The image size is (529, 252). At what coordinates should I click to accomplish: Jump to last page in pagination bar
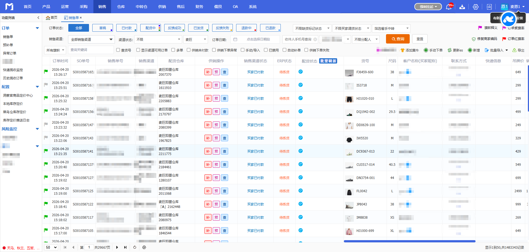(125, 247)
